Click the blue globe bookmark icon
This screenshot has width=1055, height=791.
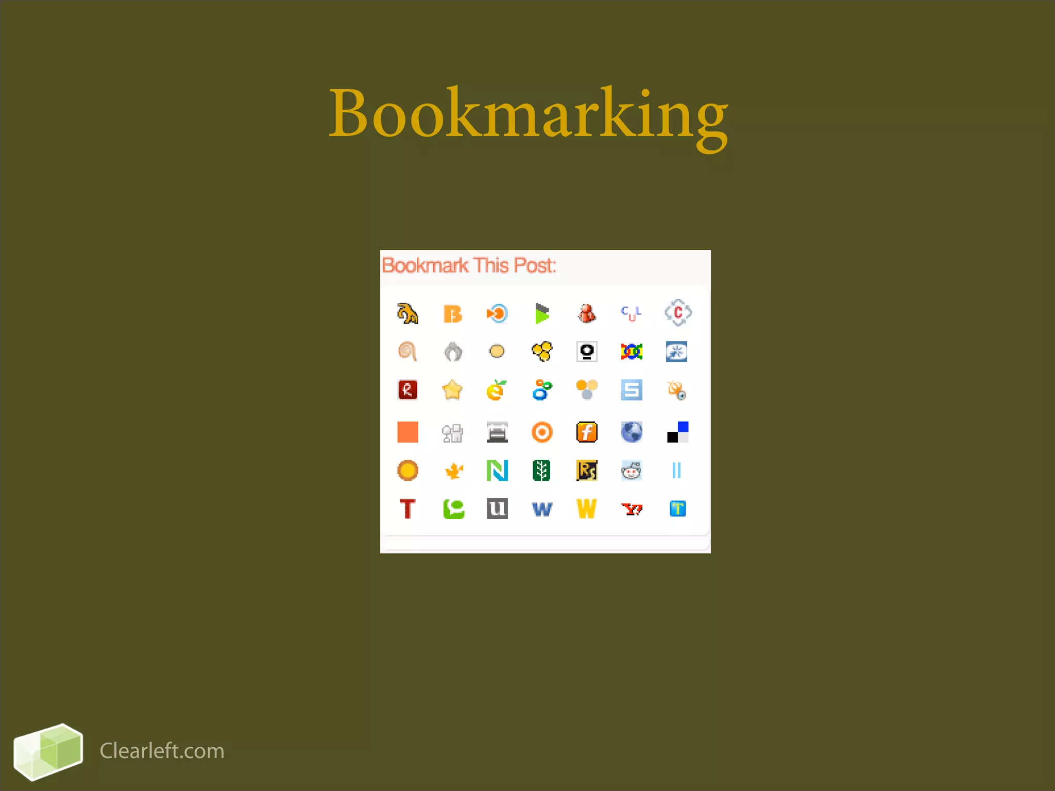click(632, 432)
